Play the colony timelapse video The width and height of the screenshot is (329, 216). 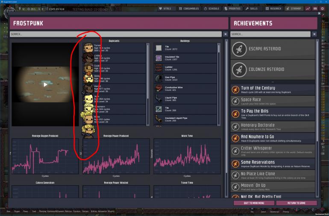point(45,84)
